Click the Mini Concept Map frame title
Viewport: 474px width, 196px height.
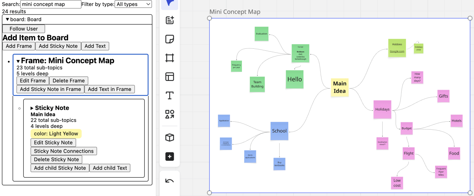click(x=235, y=12)
